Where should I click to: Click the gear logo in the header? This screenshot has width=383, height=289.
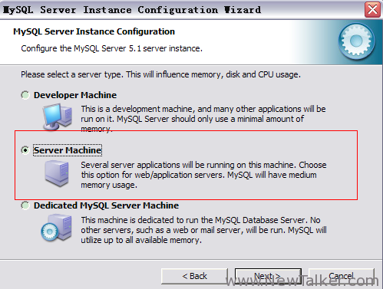point(356,41)
